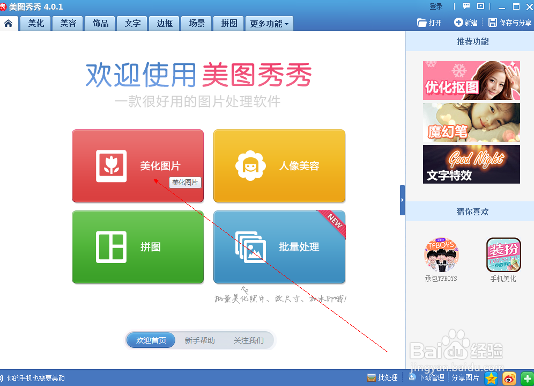The height and width of the screenshot is (386, 534).
Task: Click the 登录 login link
Action: pos(436,6)
